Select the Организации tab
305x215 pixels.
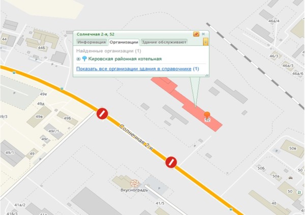(x=124, y=42)
